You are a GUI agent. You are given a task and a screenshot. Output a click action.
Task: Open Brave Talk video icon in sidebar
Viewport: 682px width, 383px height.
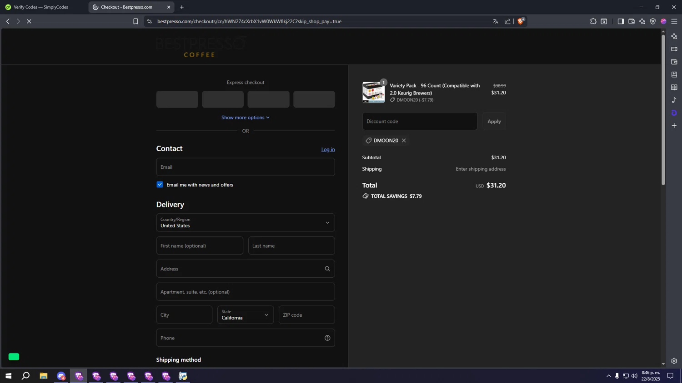click(674, 49)
